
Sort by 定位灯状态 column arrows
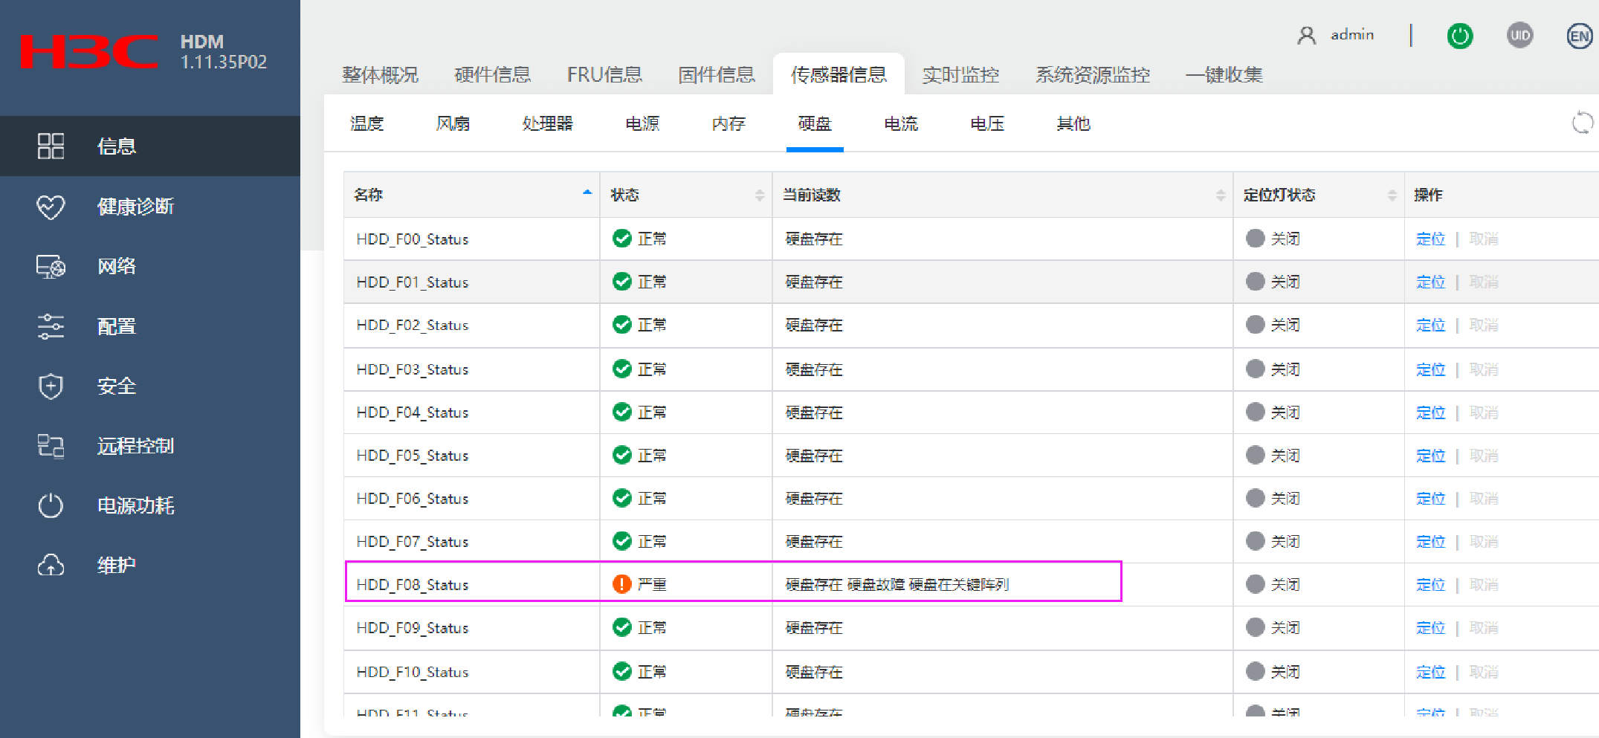pos(1392,195)
